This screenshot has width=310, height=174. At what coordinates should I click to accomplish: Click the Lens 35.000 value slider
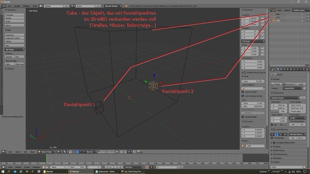pos(253,81)
